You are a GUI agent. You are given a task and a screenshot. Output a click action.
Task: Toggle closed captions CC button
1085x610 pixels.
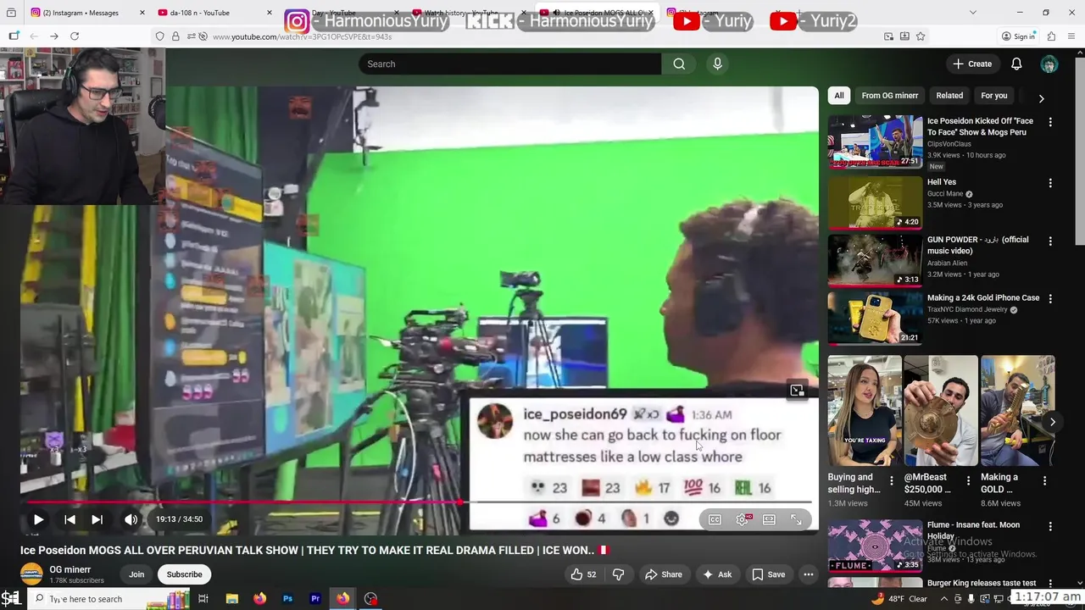tap(715, 519)
